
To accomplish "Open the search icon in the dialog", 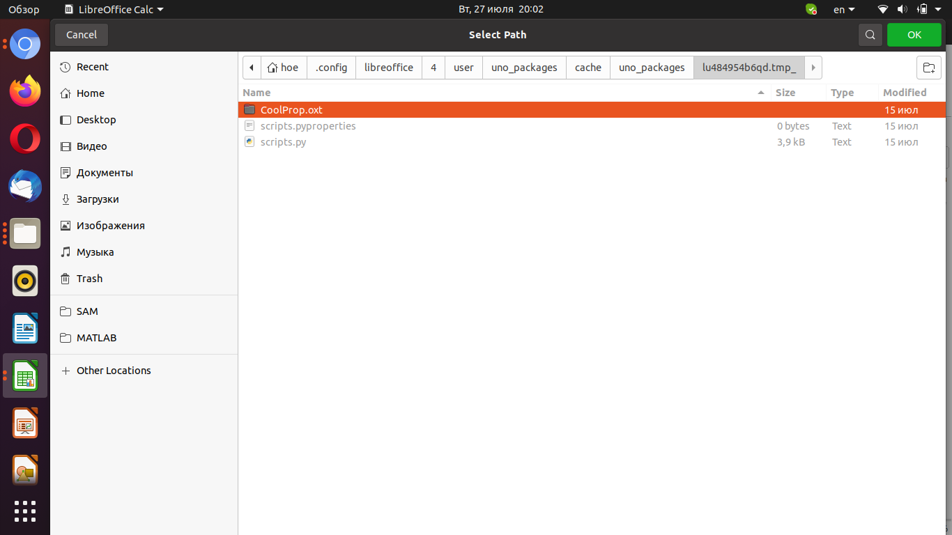I will [x=870, y=34].
